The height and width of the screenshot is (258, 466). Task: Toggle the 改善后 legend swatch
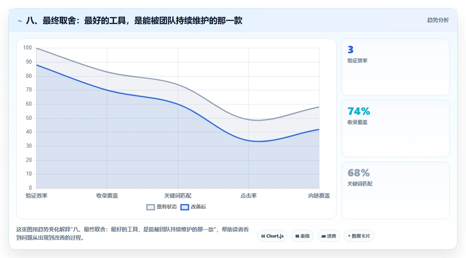[x=185, y=207]
